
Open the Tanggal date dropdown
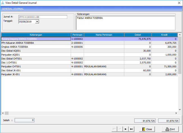[x=37, y=21]
